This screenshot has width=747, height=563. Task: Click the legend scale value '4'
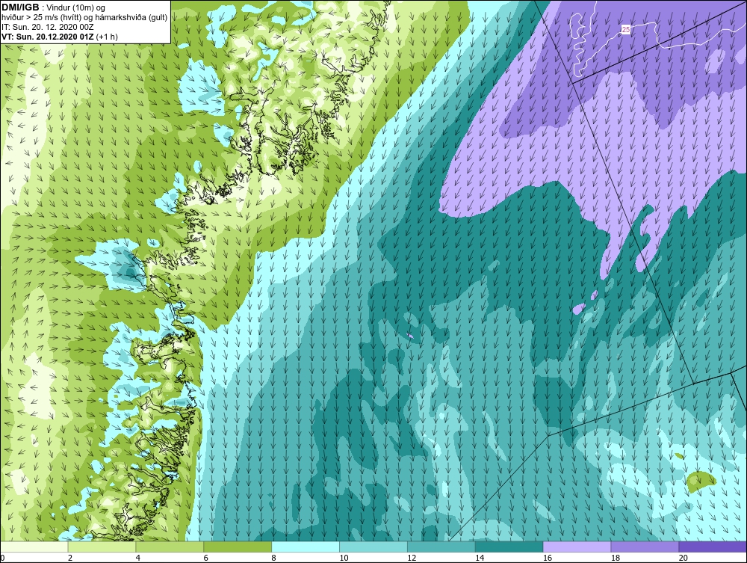click(137, 558)
